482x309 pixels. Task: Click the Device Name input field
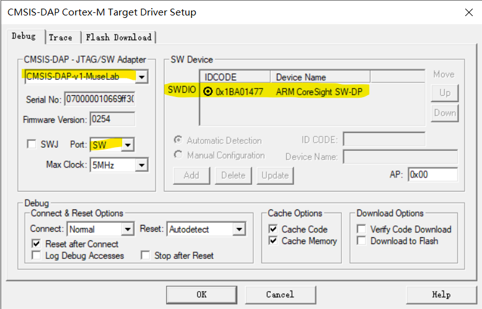[x=400, y=156]
